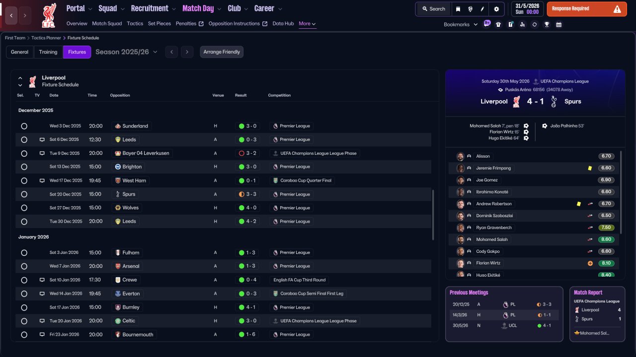Image resolution: width=636 pixels, height=357 pixels.
Task: Open the trophy competitions shortcut icon
Action: coord(547,24)
